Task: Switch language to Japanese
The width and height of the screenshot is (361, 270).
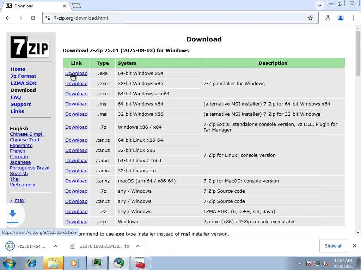Action: [20, 162]
